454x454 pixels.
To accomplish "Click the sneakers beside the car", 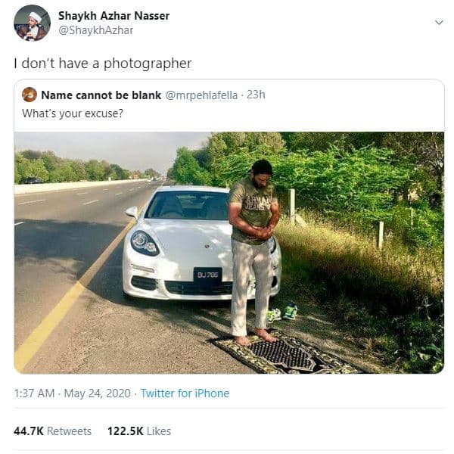I will point(281,312).
